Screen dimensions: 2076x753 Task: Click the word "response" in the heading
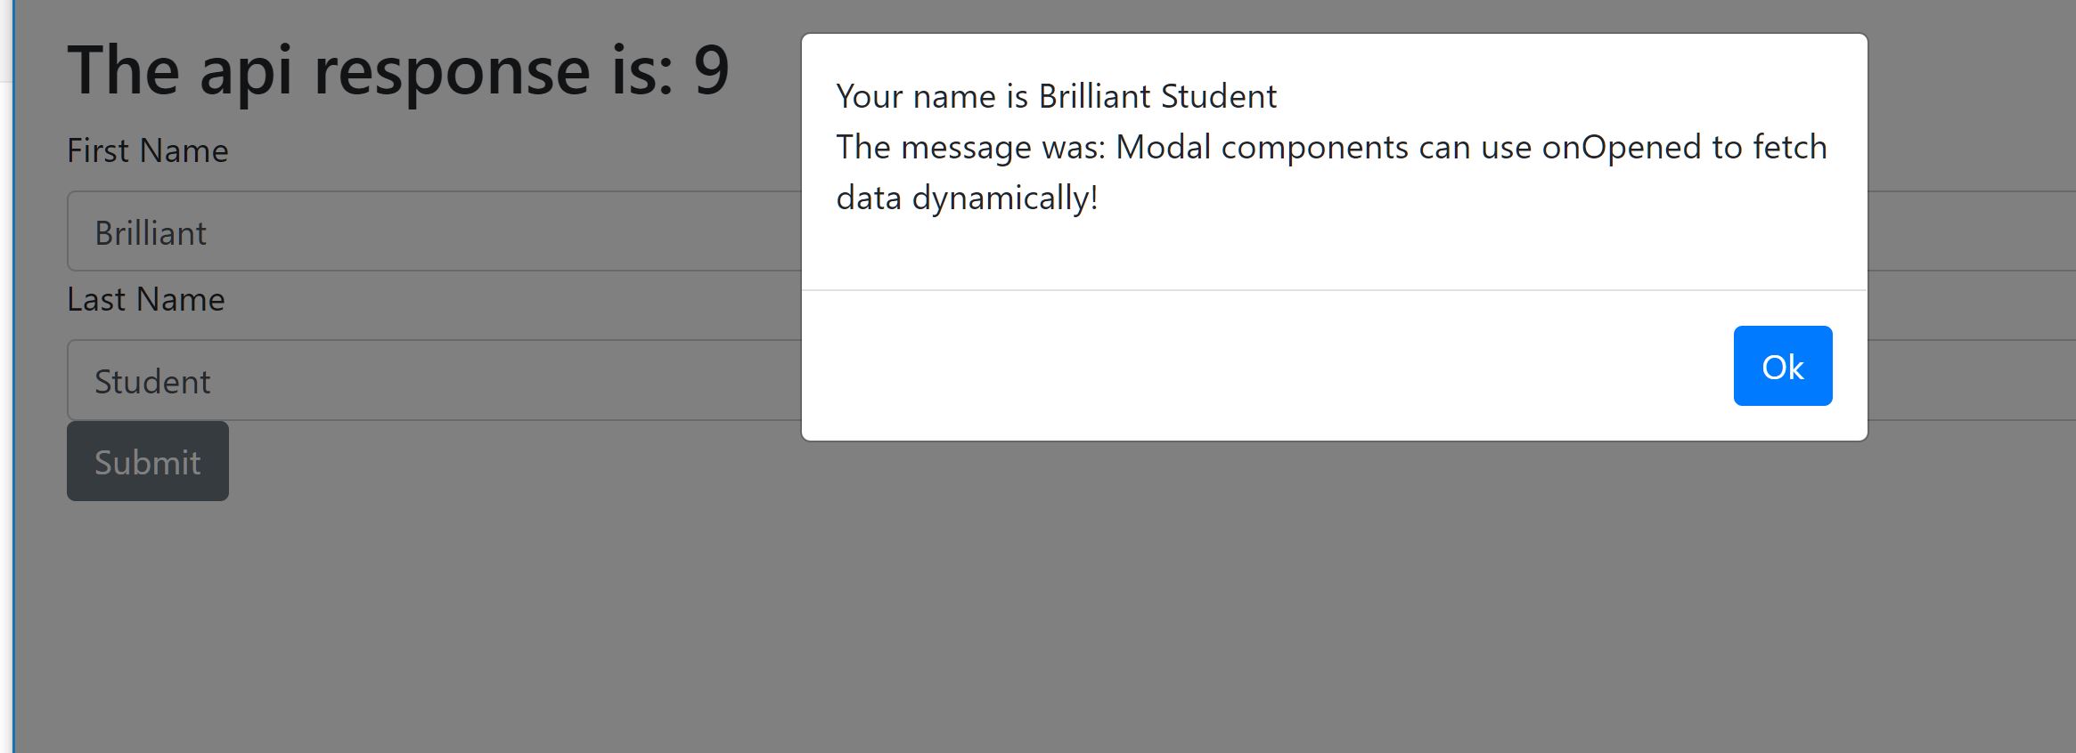452,69
